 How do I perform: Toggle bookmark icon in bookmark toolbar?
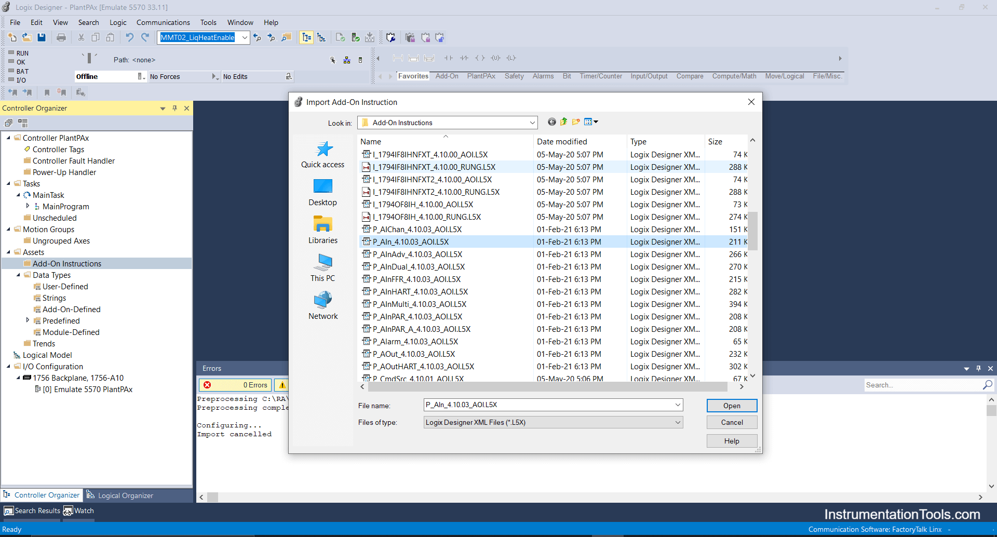pyautogui.click(x=47, y=92)
